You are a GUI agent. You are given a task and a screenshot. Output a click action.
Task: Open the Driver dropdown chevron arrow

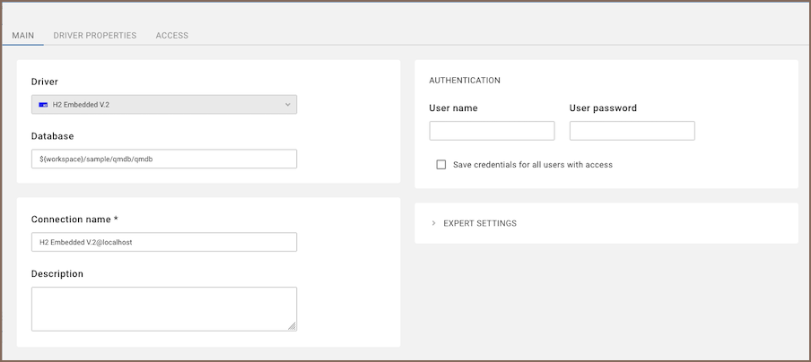(x=287, y=105)
